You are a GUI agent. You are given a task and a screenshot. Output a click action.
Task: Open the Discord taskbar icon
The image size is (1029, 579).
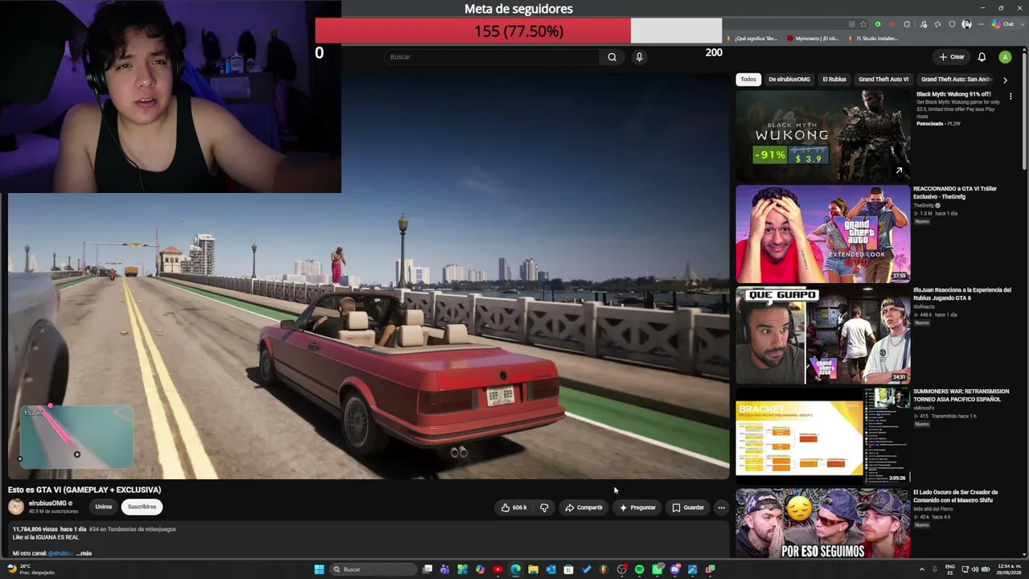click(674, 569)
